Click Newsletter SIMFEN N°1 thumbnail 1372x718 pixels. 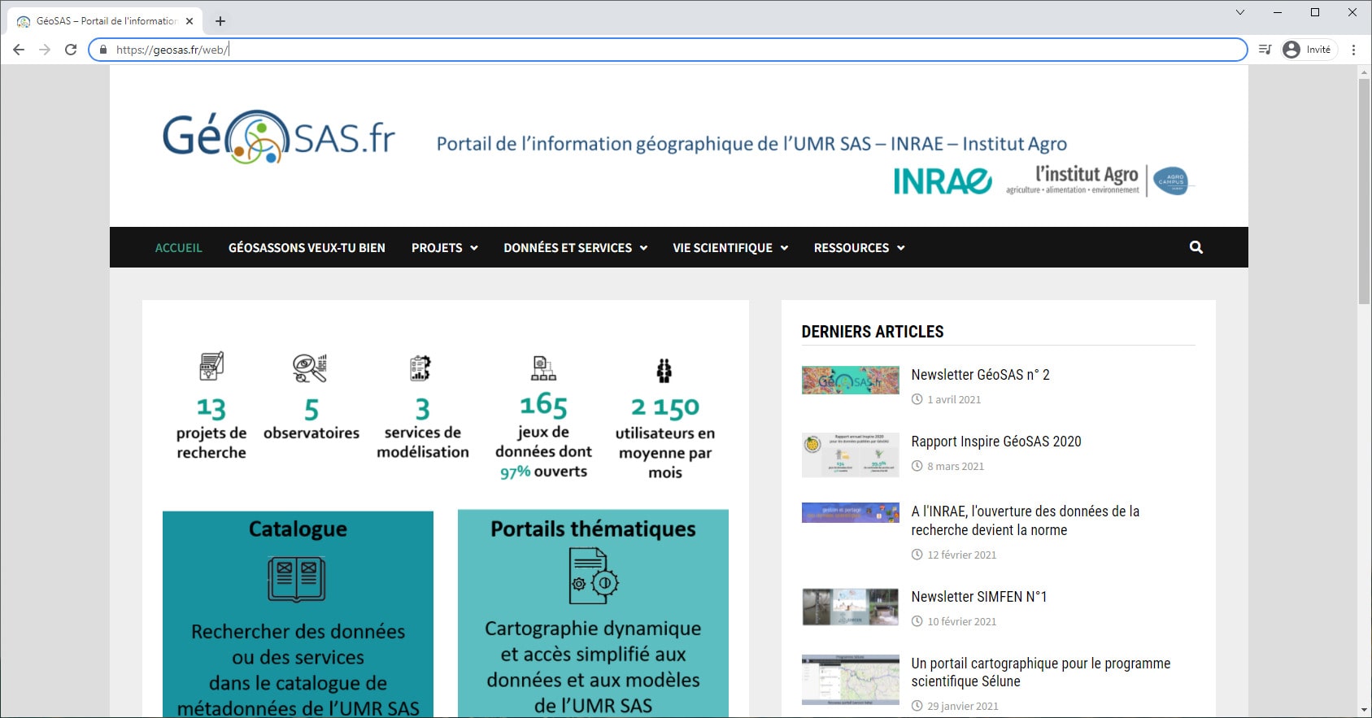tap(850, 607)
